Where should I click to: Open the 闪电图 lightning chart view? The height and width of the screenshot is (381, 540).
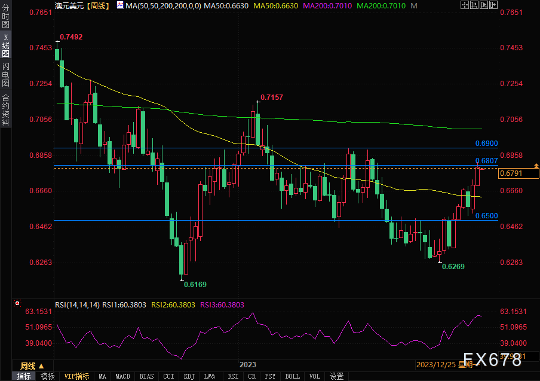5,76
